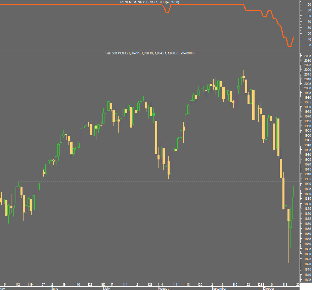Click the 1920 price axis label
The image size is (312, 290).
307,164
